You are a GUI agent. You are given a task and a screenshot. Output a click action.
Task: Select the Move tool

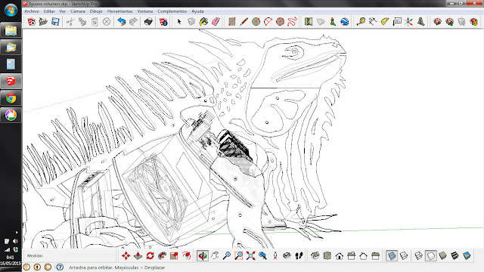(126, 255)
